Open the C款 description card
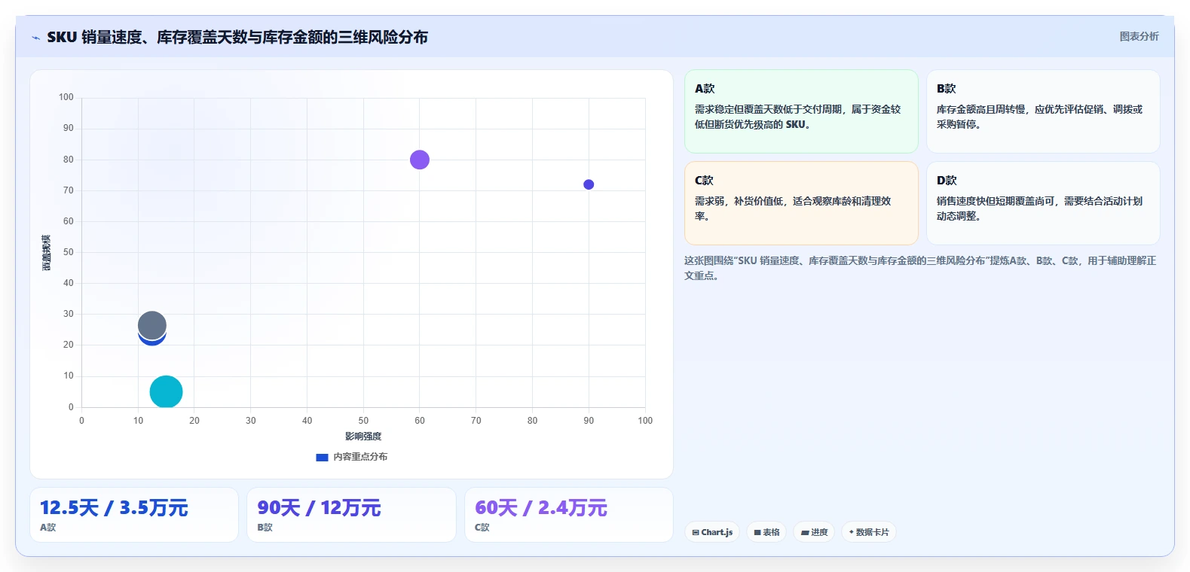This screenshot has height=572, width=1190. 801,203
